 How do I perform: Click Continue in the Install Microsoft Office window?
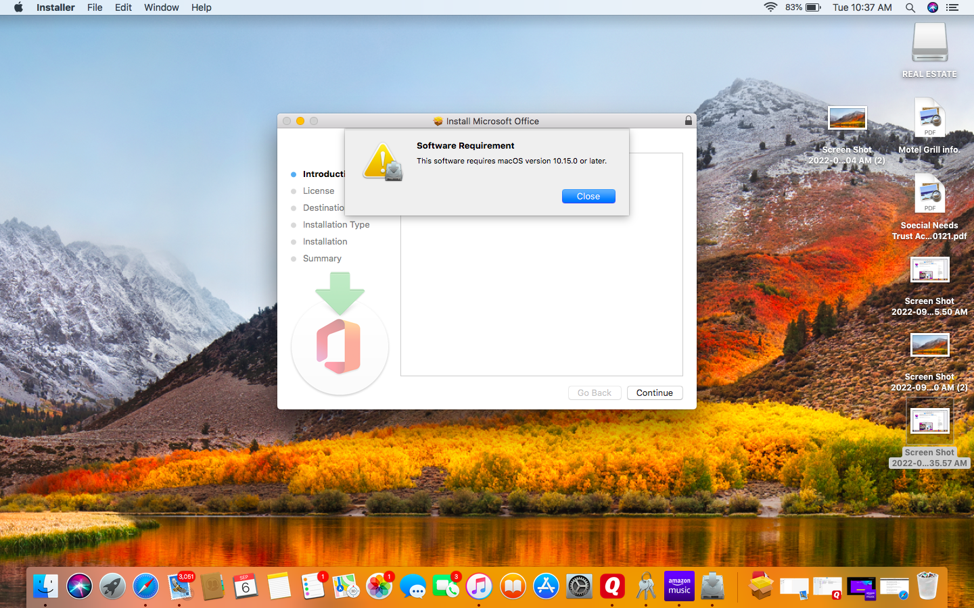pyautogui.click(x=655, y=392)
